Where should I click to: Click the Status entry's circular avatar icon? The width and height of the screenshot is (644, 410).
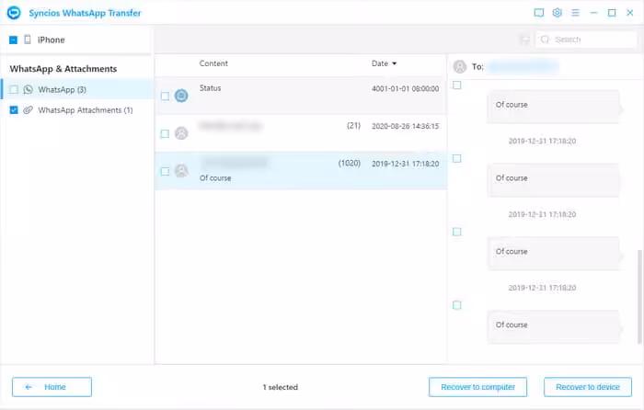click(x=181, y=96)
